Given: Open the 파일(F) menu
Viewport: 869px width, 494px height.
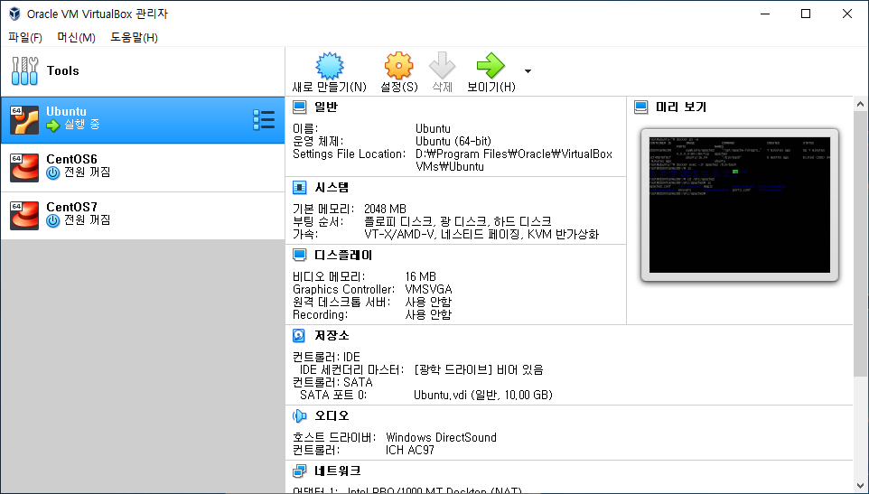Looking at the screenshot, I should (x=25, y=37).
